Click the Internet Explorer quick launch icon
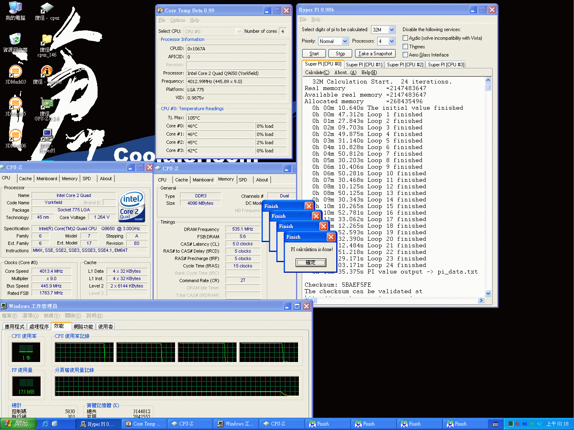The width and height of the screenshot is (574, 430). point(46,424)
